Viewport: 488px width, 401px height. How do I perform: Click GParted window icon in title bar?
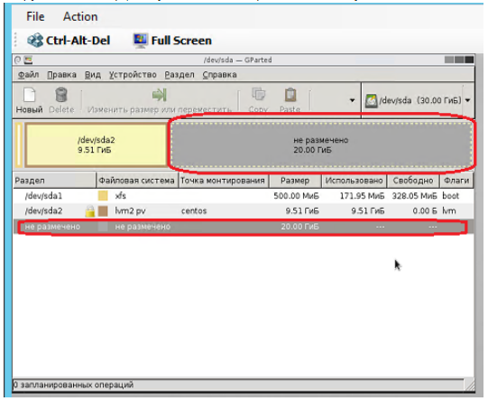(28, 60)
